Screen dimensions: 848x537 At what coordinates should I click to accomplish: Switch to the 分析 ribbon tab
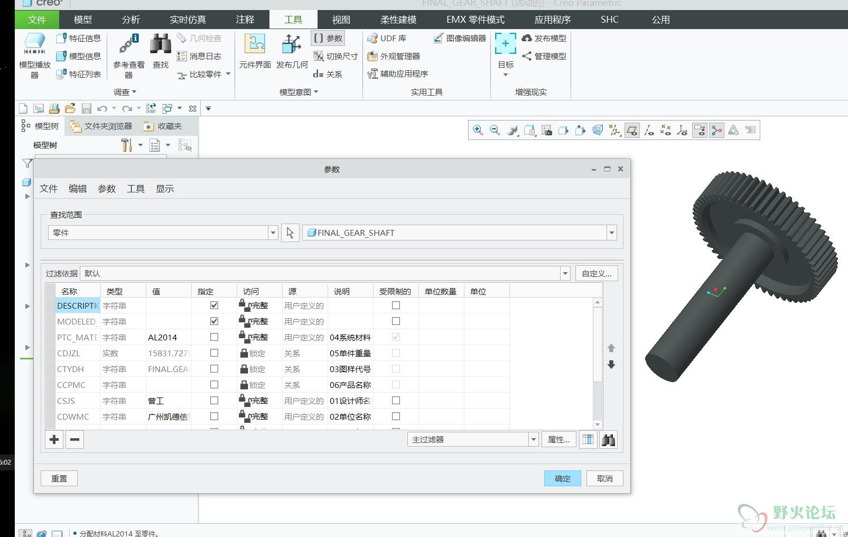tap(131, 20)
